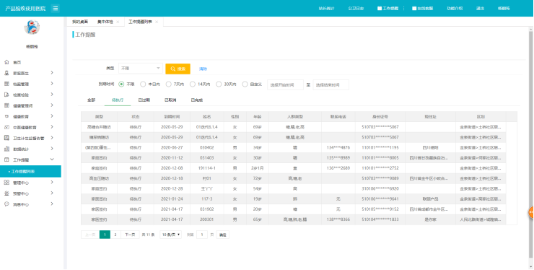Close the 集中体检 tab
This screenshot has height=270, width=534.
pyautogui.click(x=118, y=22)
